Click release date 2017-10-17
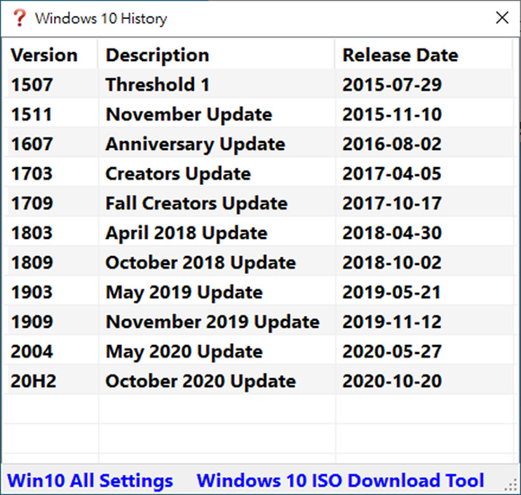 (x=392, y=203)
